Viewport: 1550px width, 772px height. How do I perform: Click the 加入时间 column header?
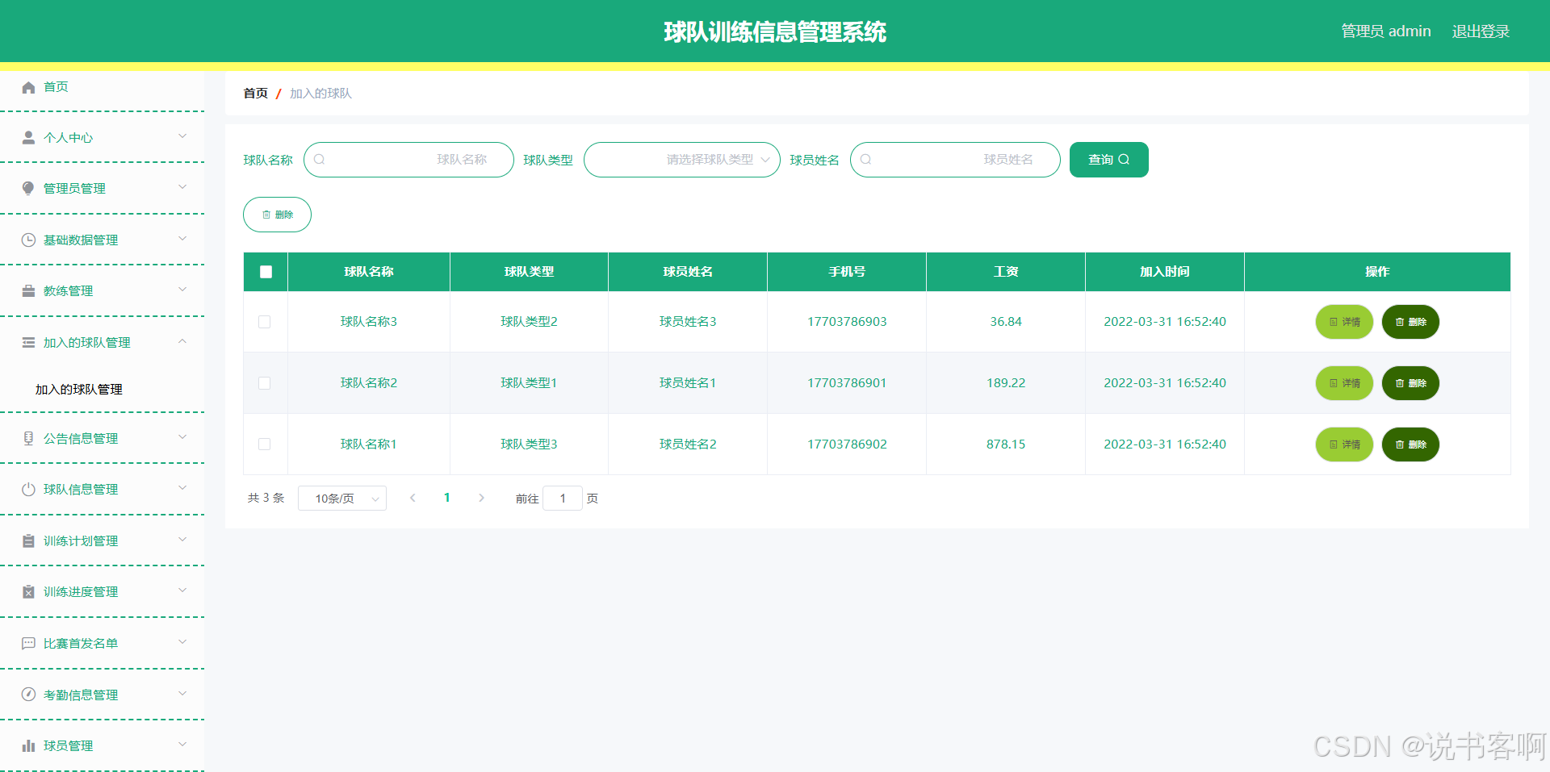click(1165, 272)
